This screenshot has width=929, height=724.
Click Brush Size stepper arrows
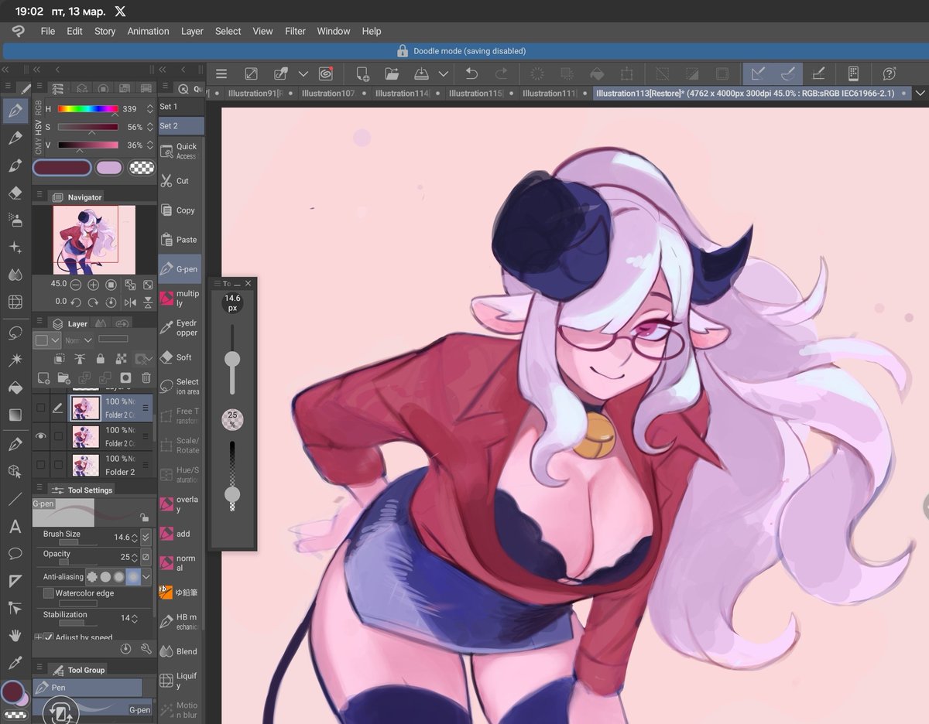135,537
